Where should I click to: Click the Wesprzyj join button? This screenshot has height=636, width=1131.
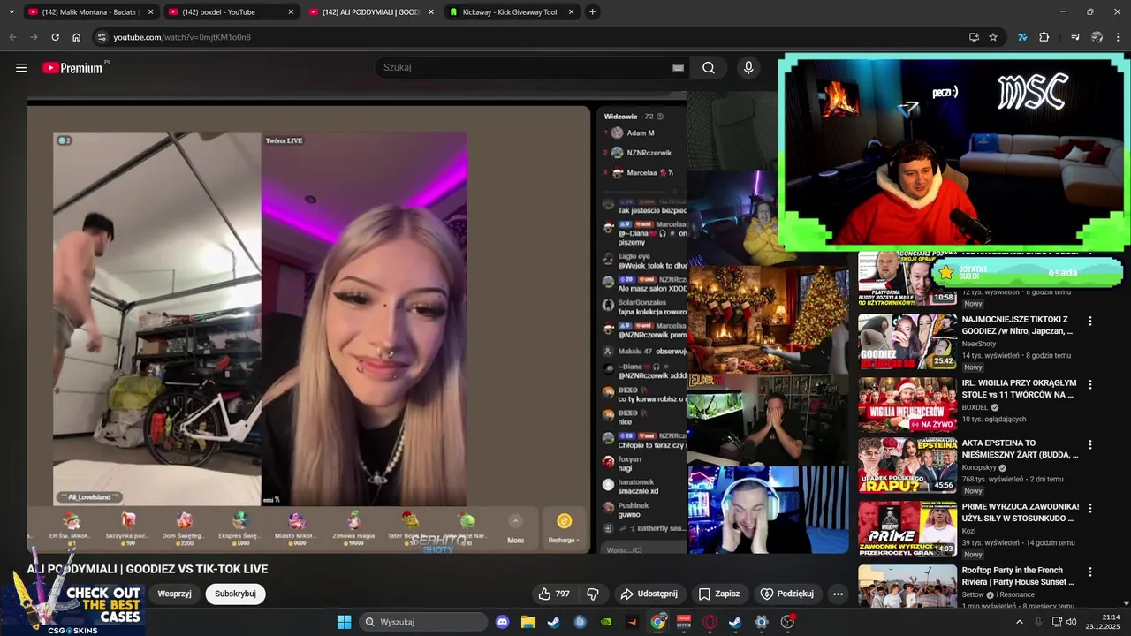174,594
